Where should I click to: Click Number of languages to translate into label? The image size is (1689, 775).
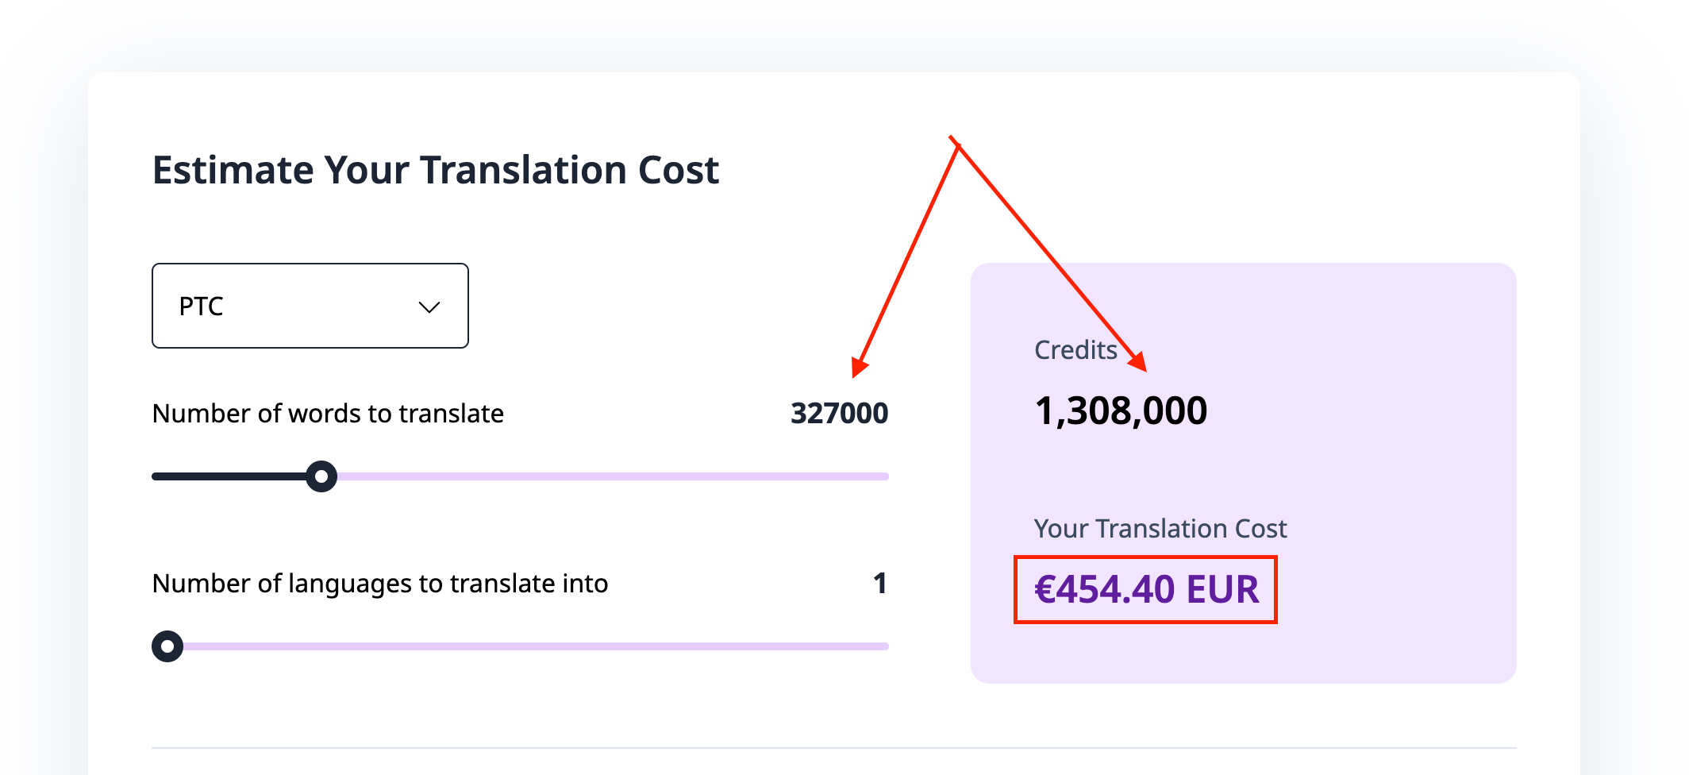point(379,584)
